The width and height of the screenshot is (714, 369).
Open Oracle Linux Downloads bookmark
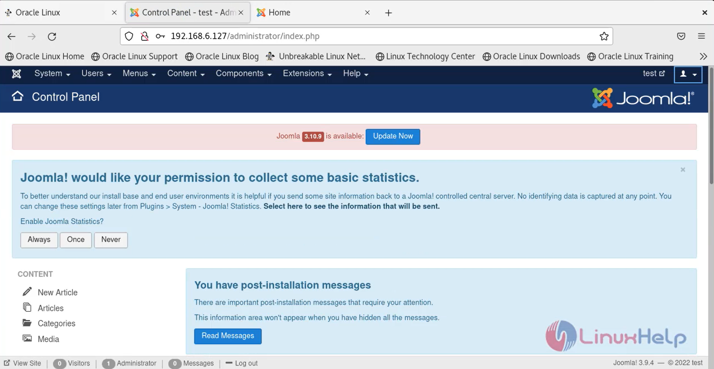tap(531, 56)
